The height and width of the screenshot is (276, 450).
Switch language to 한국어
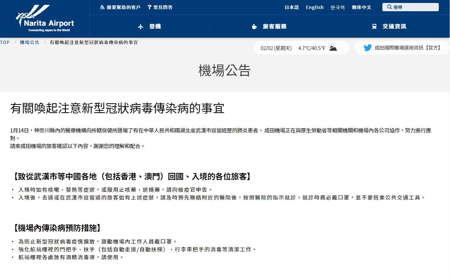[338, 7]
